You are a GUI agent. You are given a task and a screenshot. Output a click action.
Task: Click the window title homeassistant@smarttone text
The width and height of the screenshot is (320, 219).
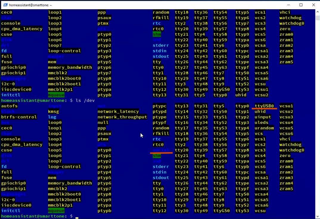31,5
